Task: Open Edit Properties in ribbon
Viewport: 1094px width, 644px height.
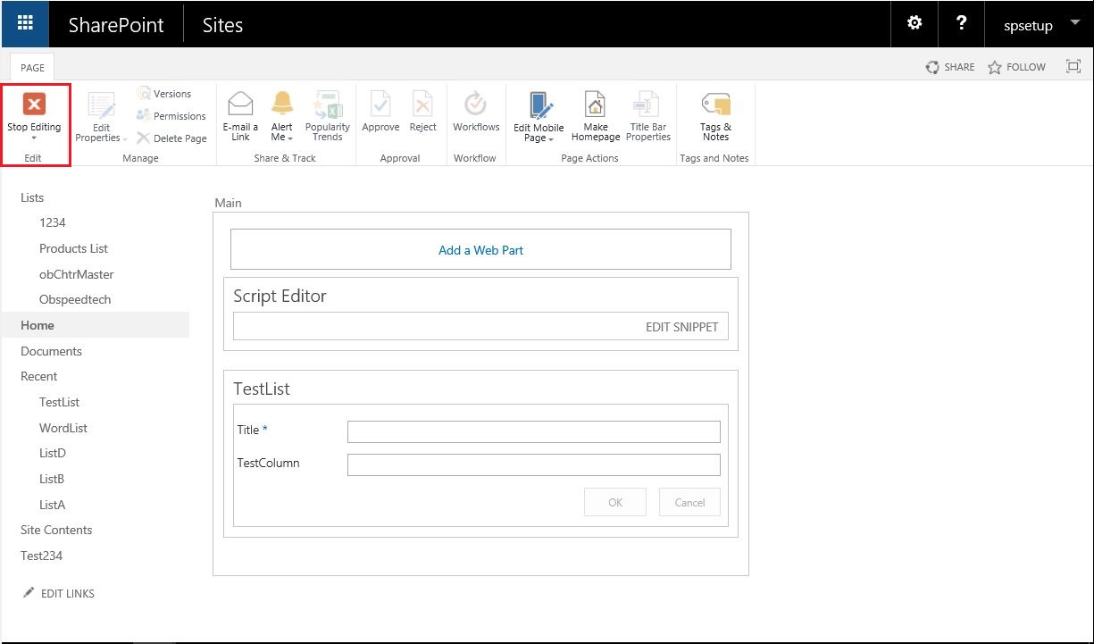Action: pyautogui.click(x=101, y=117)
